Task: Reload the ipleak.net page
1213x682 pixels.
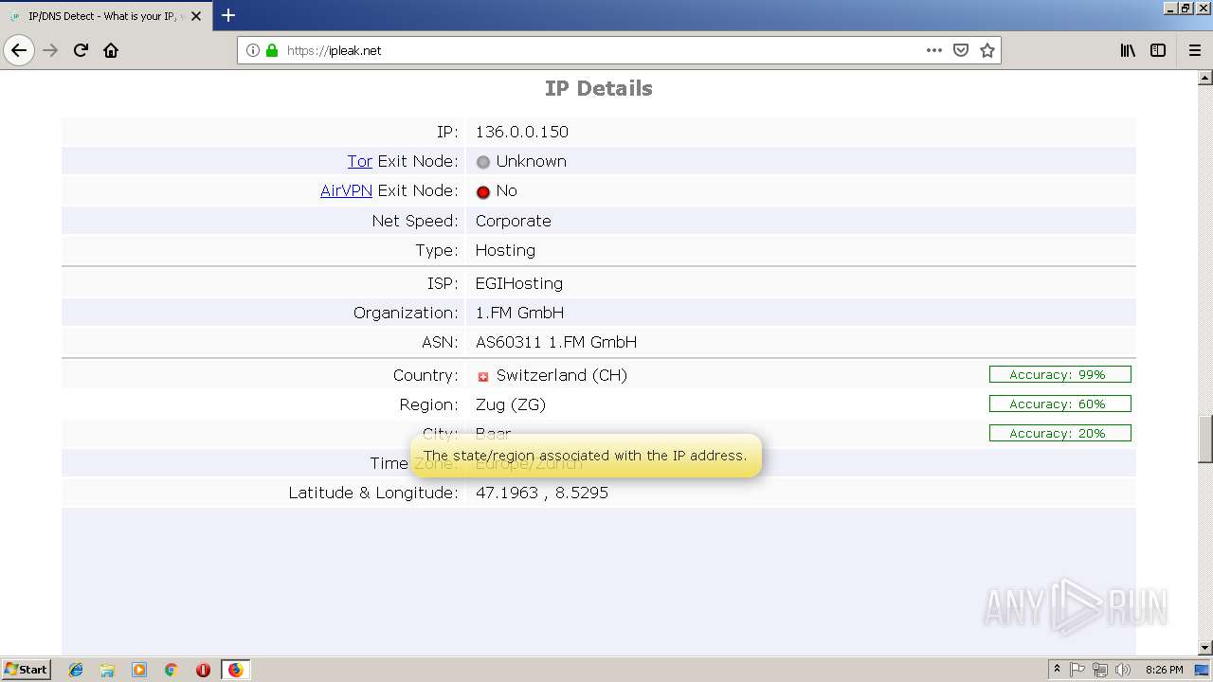Action: pos(81,50)
